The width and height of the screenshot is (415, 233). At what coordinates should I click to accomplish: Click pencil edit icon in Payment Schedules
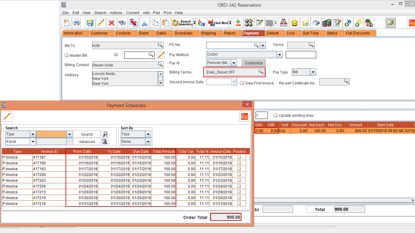(7, 116)
